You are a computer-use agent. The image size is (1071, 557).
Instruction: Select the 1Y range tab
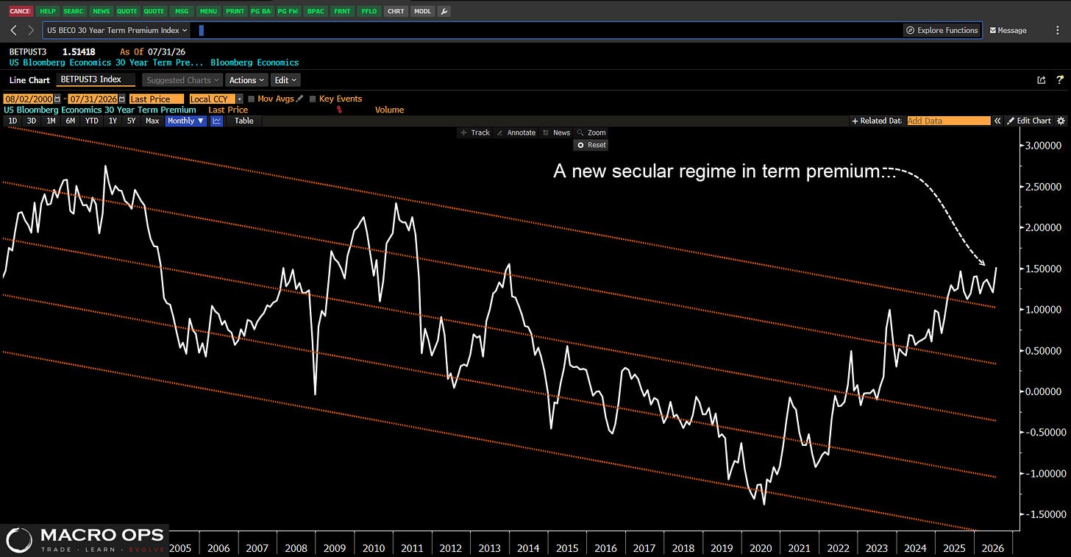113,121
